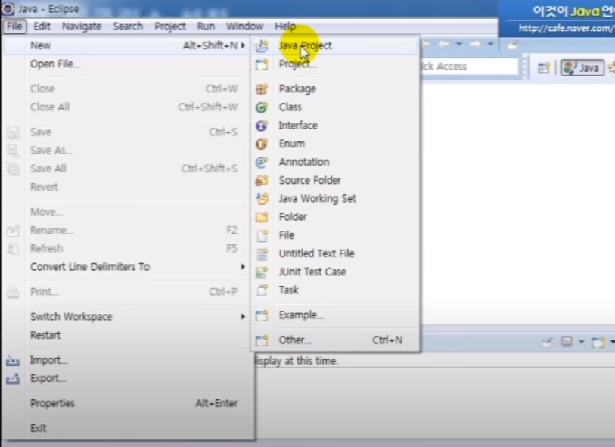
Task: Click the green Class icon
Action: pyautogui.click(x=262, y=107)
